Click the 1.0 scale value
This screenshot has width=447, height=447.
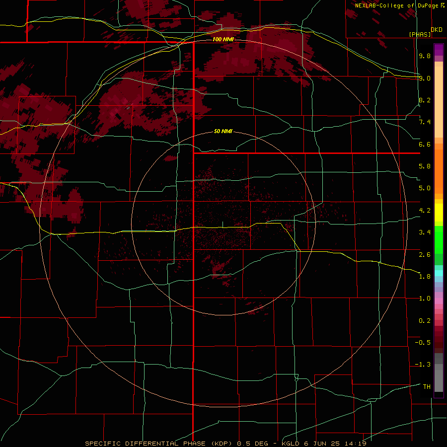pos(425,298)
